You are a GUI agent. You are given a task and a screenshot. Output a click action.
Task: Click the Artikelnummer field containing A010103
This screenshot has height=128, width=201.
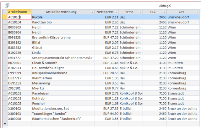(x=19, y=17)
